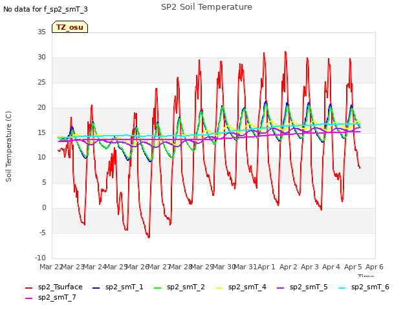Click the Apr 2 x-axis date label
The image size is (414, 310).
(289, 267)
